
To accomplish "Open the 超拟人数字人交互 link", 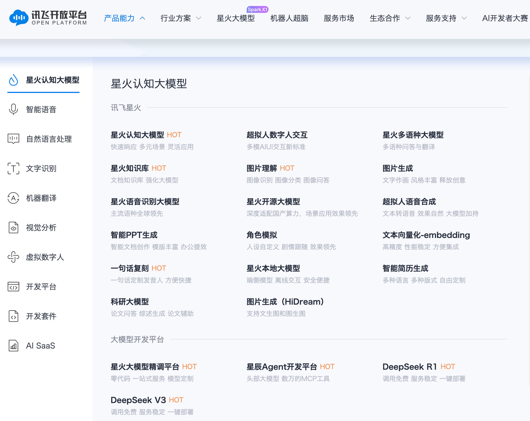I will click(277, 135).
